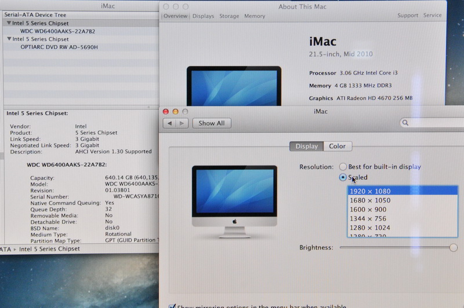This screenshot has height=308, width=464.
Task: Choose 1920 × 1080 resolution
Action: (403, 191)
